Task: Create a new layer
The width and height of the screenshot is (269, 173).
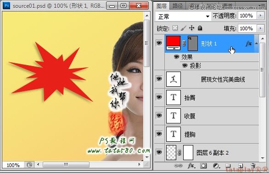Action: coord(241,166)
